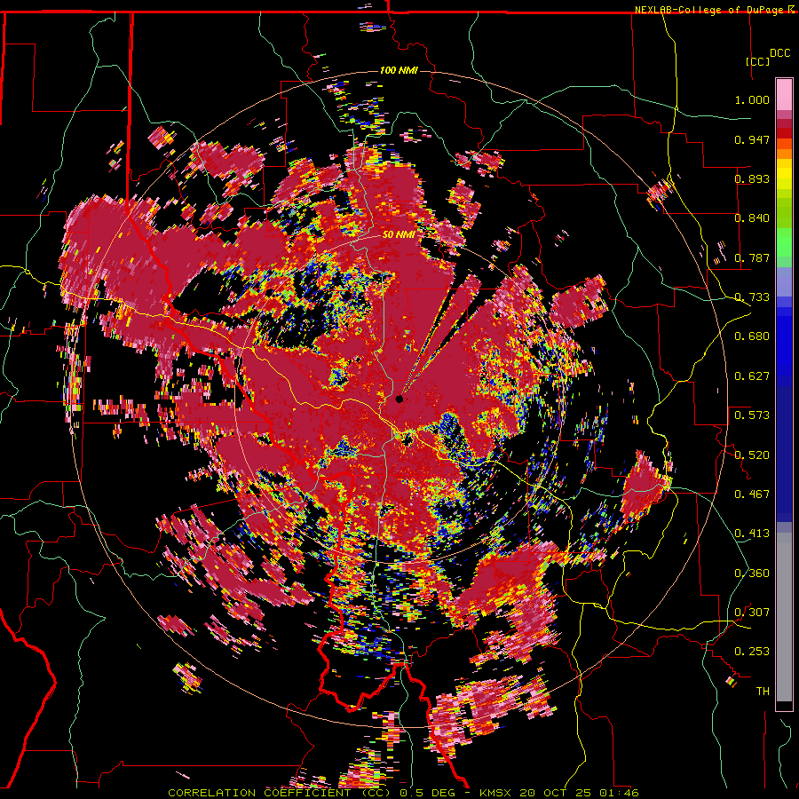Click the CORRELATION COEFFICIENT (CC) caption text
Image resolution: width=799 pixels, height=799 pixels.
coord(280,793)
